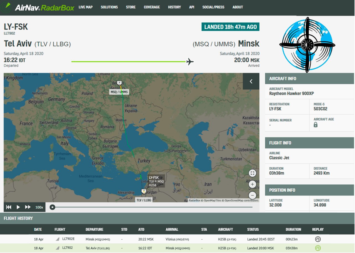Click the REPLAY column header

tap(318, 229)
